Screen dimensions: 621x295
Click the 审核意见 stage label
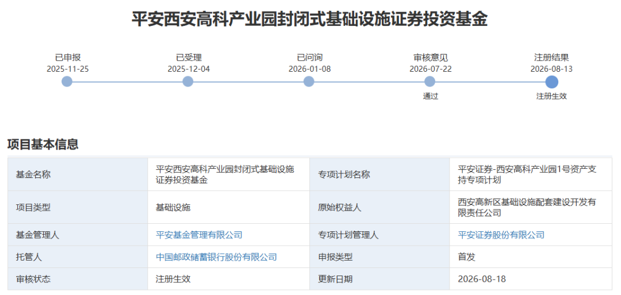pyautogui.click(x=431, y=58)
